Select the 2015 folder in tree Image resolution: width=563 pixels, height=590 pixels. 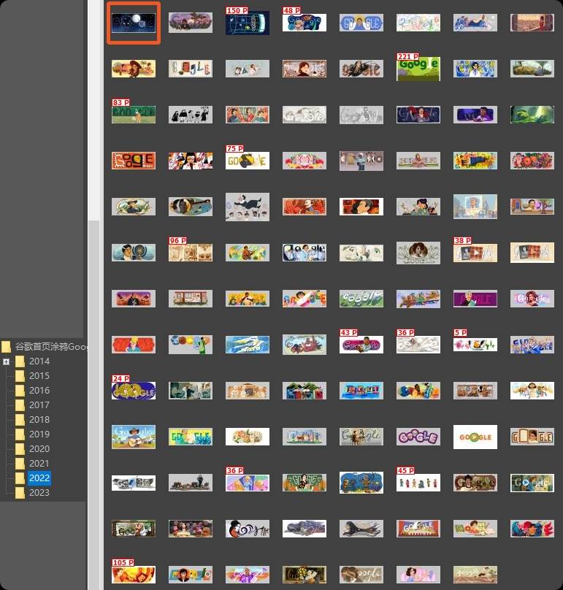(x=39, y=376)
